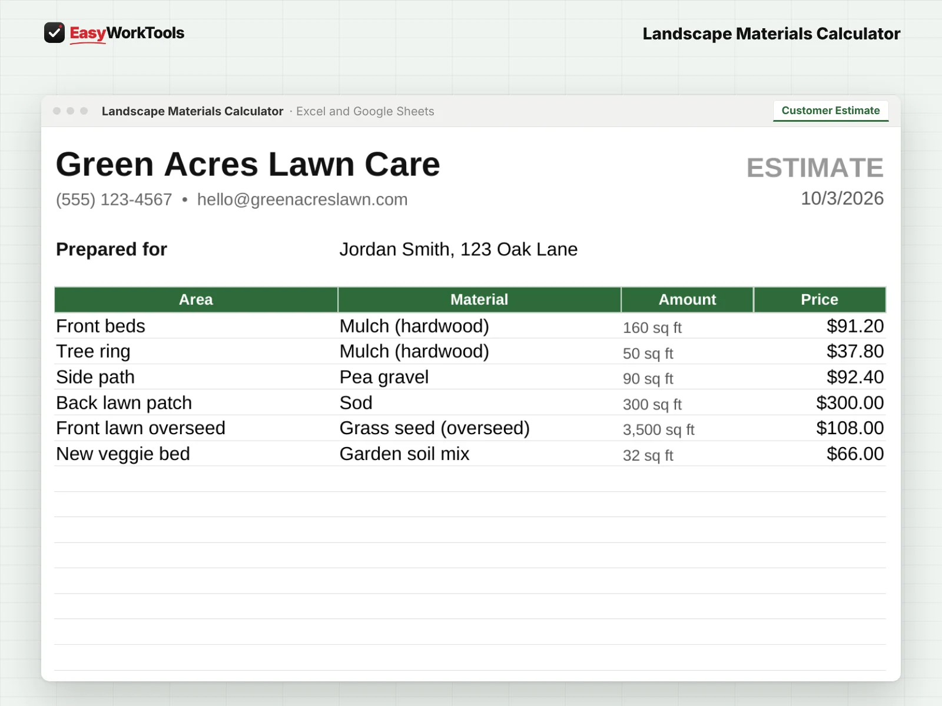The width and height of the screenshot is (942, 706).
Task: Select the Material column header
Action: (x=479, y=299)
